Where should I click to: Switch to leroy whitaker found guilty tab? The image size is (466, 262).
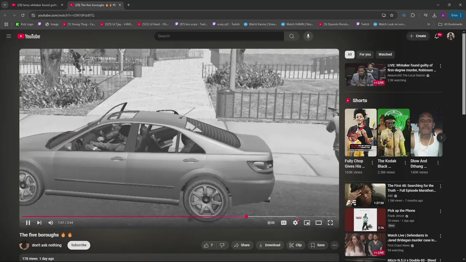(x=38, y=5)
